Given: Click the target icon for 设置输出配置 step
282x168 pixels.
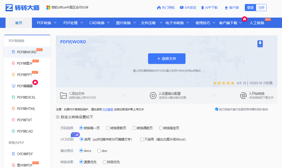Looking at the screenshot, I should [x=153, y=96].
